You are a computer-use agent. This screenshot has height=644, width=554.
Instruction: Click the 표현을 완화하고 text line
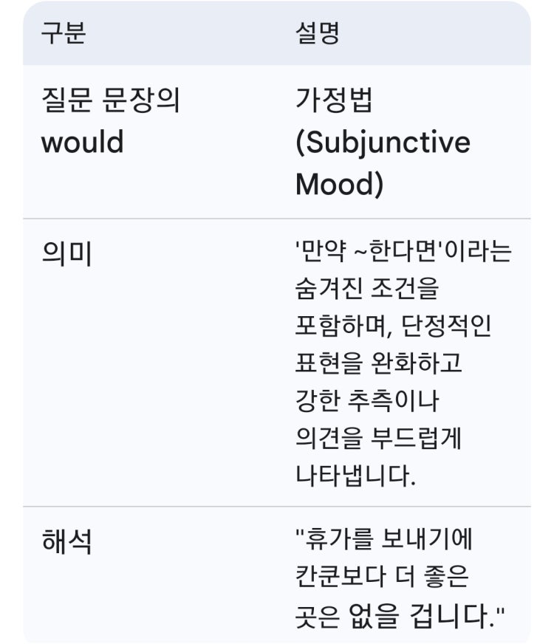click(378, 363)
